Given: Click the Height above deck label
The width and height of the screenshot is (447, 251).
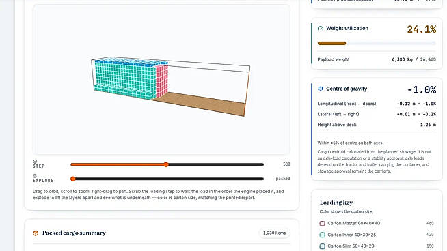Looking at the screenshot, I should pyautogui.click(x=337, y=125).
